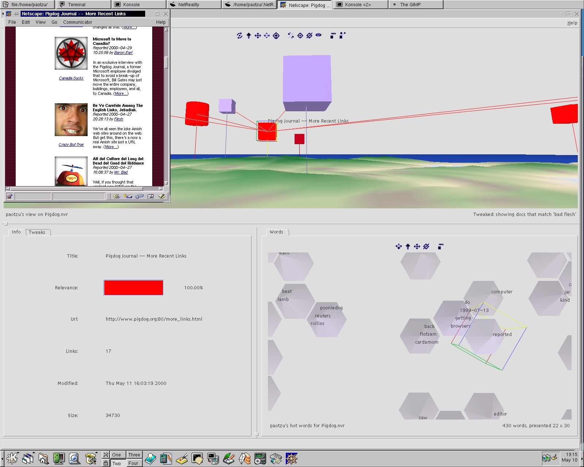Screen dimensions: 584x467
Task: Click the ship wheel Netscape icon in the KDE panel
Action: [291, 459]
